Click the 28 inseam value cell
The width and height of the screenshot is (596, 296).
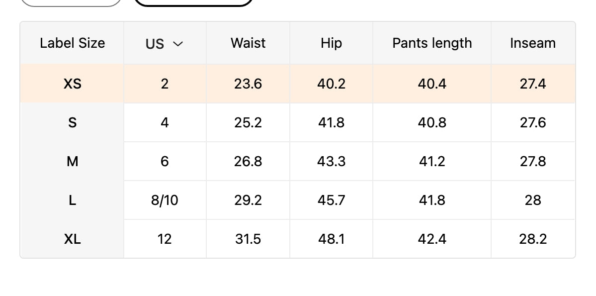pyautogui.click(x=533, y=200)
